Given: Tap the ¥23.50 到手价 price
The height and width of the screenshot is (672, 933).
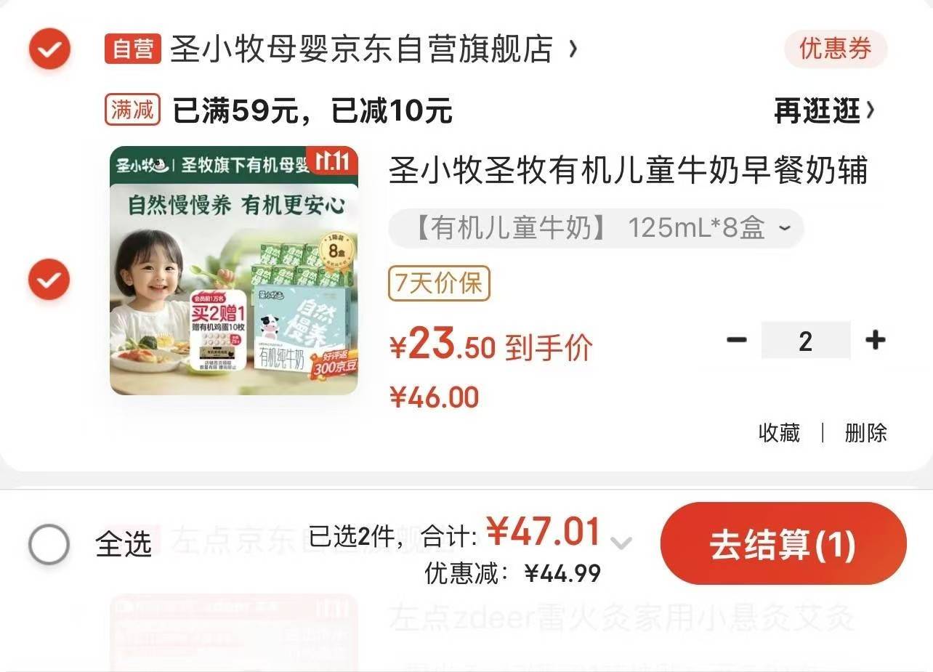Looking at the screenshot, I should tap(491, 346).
